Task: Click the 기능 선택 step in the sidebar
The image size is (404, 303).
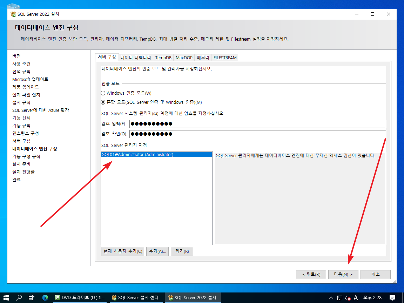Action: (21, 118)
